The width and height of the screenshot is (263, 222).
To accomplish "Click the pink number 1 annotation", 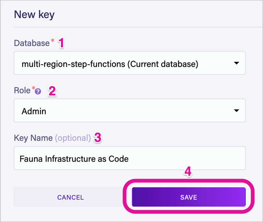I will click(61, 43).
